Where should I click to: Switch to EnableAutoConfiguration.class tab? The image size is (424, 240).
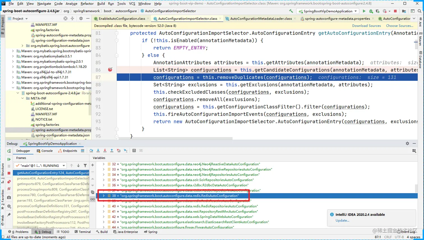[x=122, y=19]
